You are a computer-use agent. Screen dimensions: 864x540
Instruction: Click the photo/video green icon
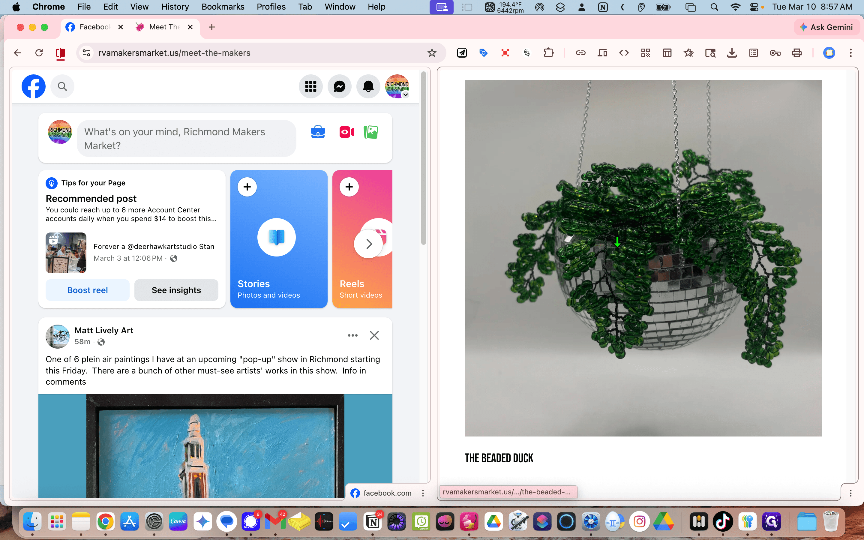click(x=371, y=132)
